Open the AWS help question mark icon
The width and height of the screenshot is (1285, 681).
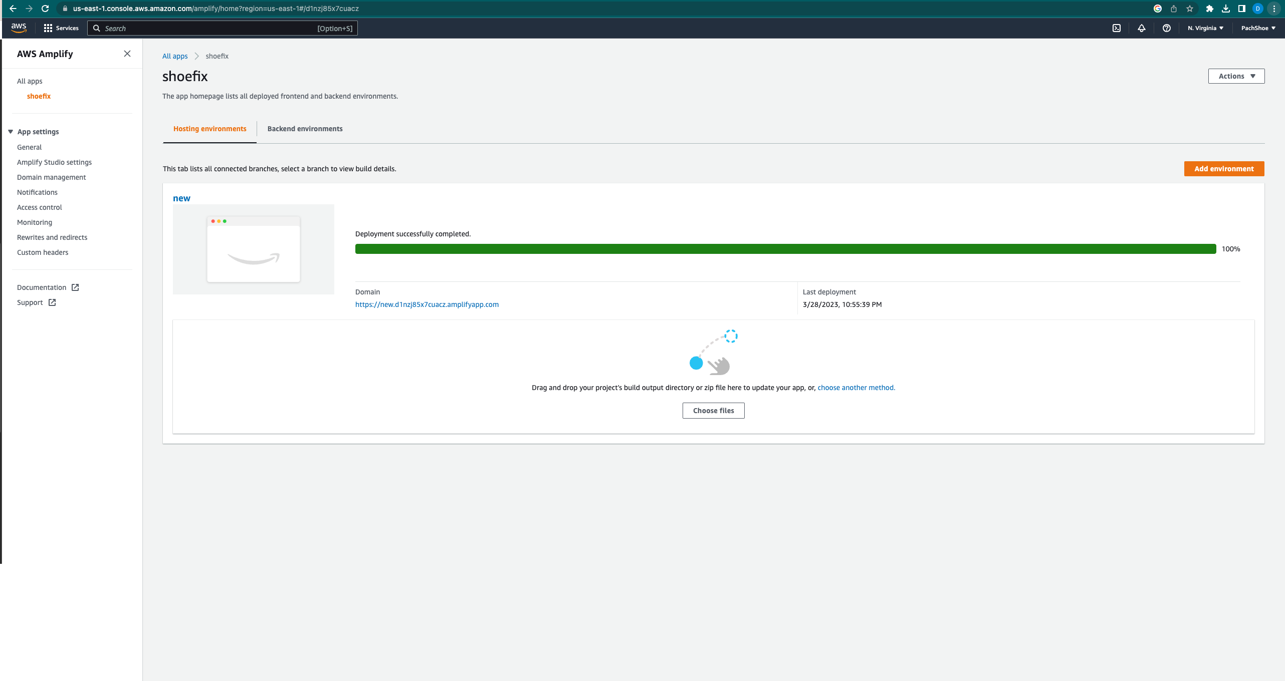click(1166, 28)
